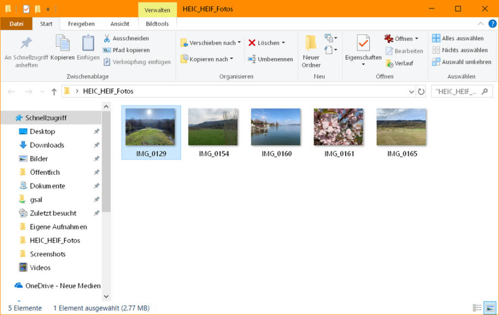This screenshot has height=315, width=499.
Task: Pin folder with An Schnellzugriff anheften
Action: tap(26, 52)
